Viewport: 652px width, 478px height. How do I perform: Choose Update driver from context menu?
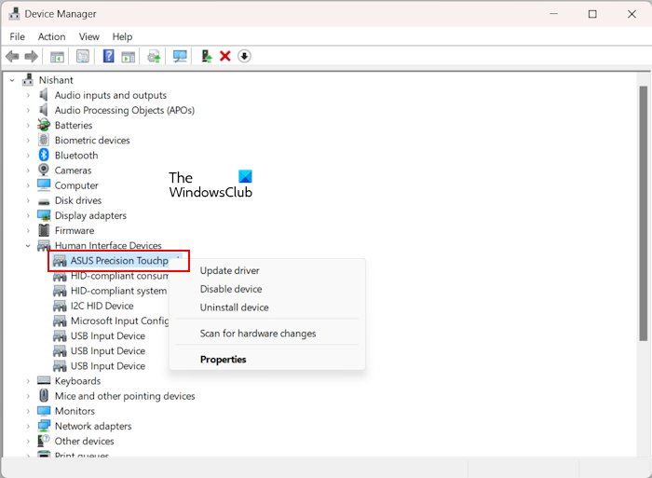[229, 270]
